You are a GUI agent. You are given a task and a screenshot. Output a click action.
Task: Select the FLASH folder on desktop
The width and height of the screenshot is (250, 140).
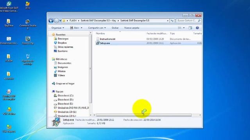click(9, 58)
